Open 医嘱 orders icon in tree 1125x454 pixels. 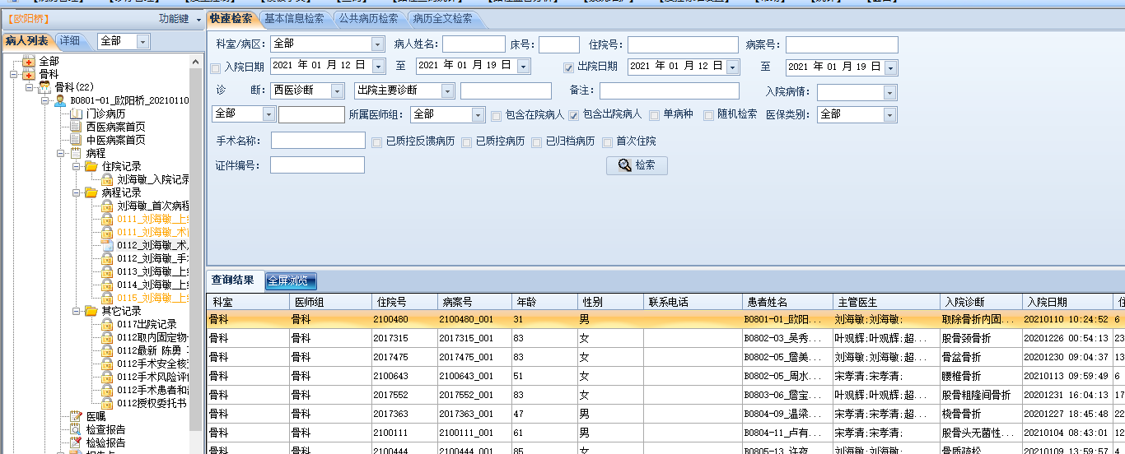click(x=77, y=416)
